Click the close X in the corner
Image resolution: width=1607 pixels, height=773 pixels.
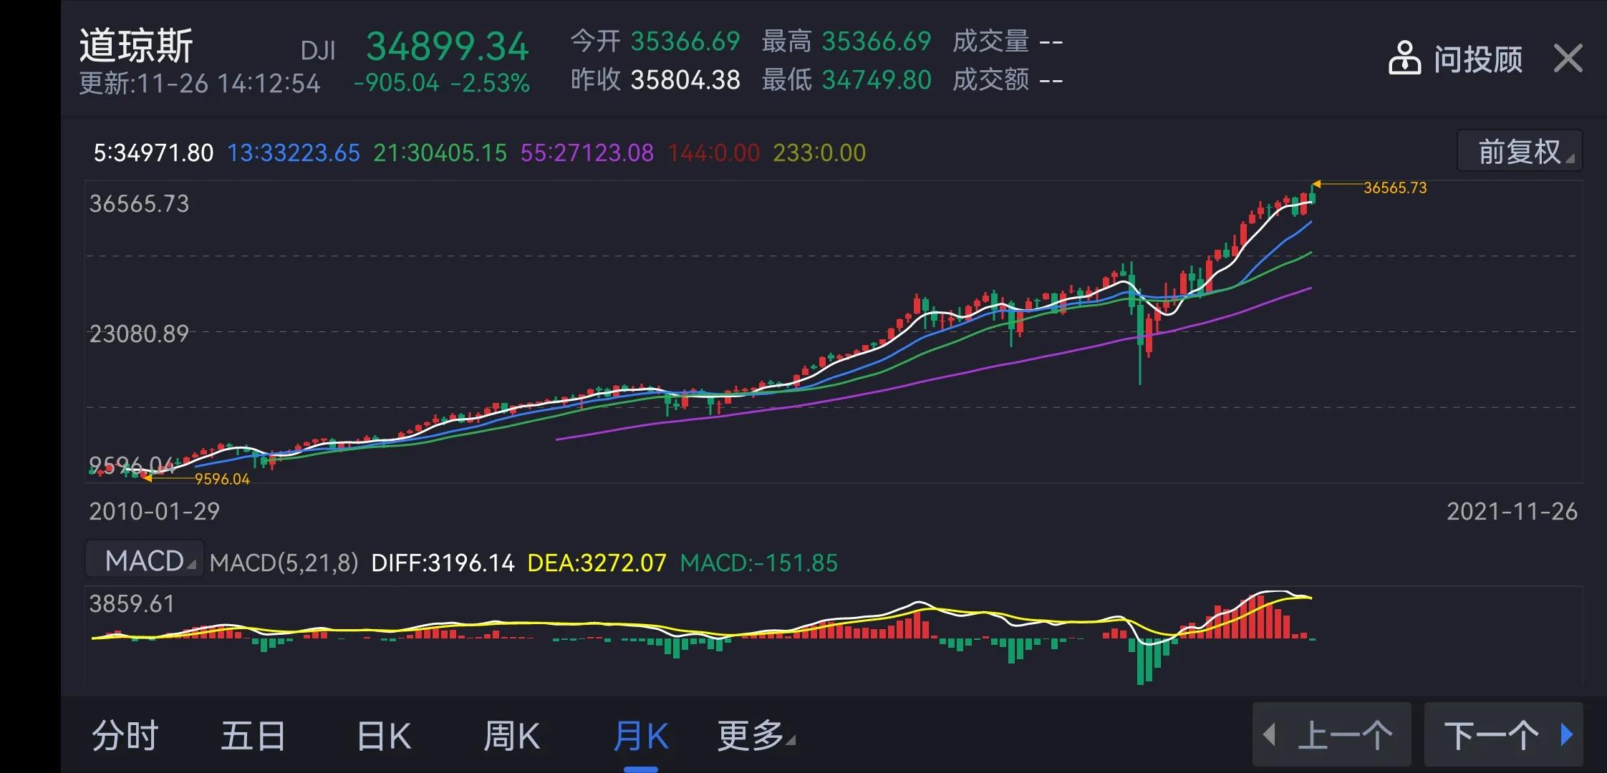click(x=1568, y=59)
